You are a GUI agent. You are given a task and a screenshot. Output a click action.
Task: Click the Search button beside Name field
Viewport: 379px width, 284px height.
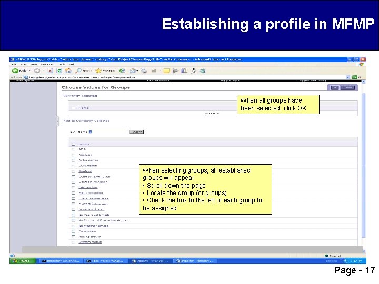click(136, 132)
